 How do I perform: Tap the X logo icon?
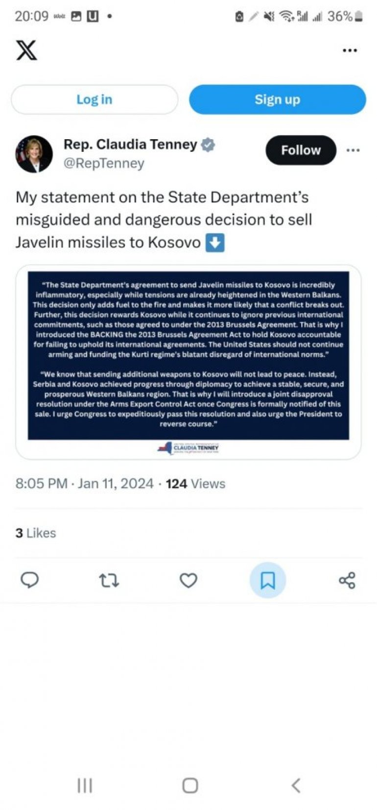pyautogui.click(x=26, y=50)
